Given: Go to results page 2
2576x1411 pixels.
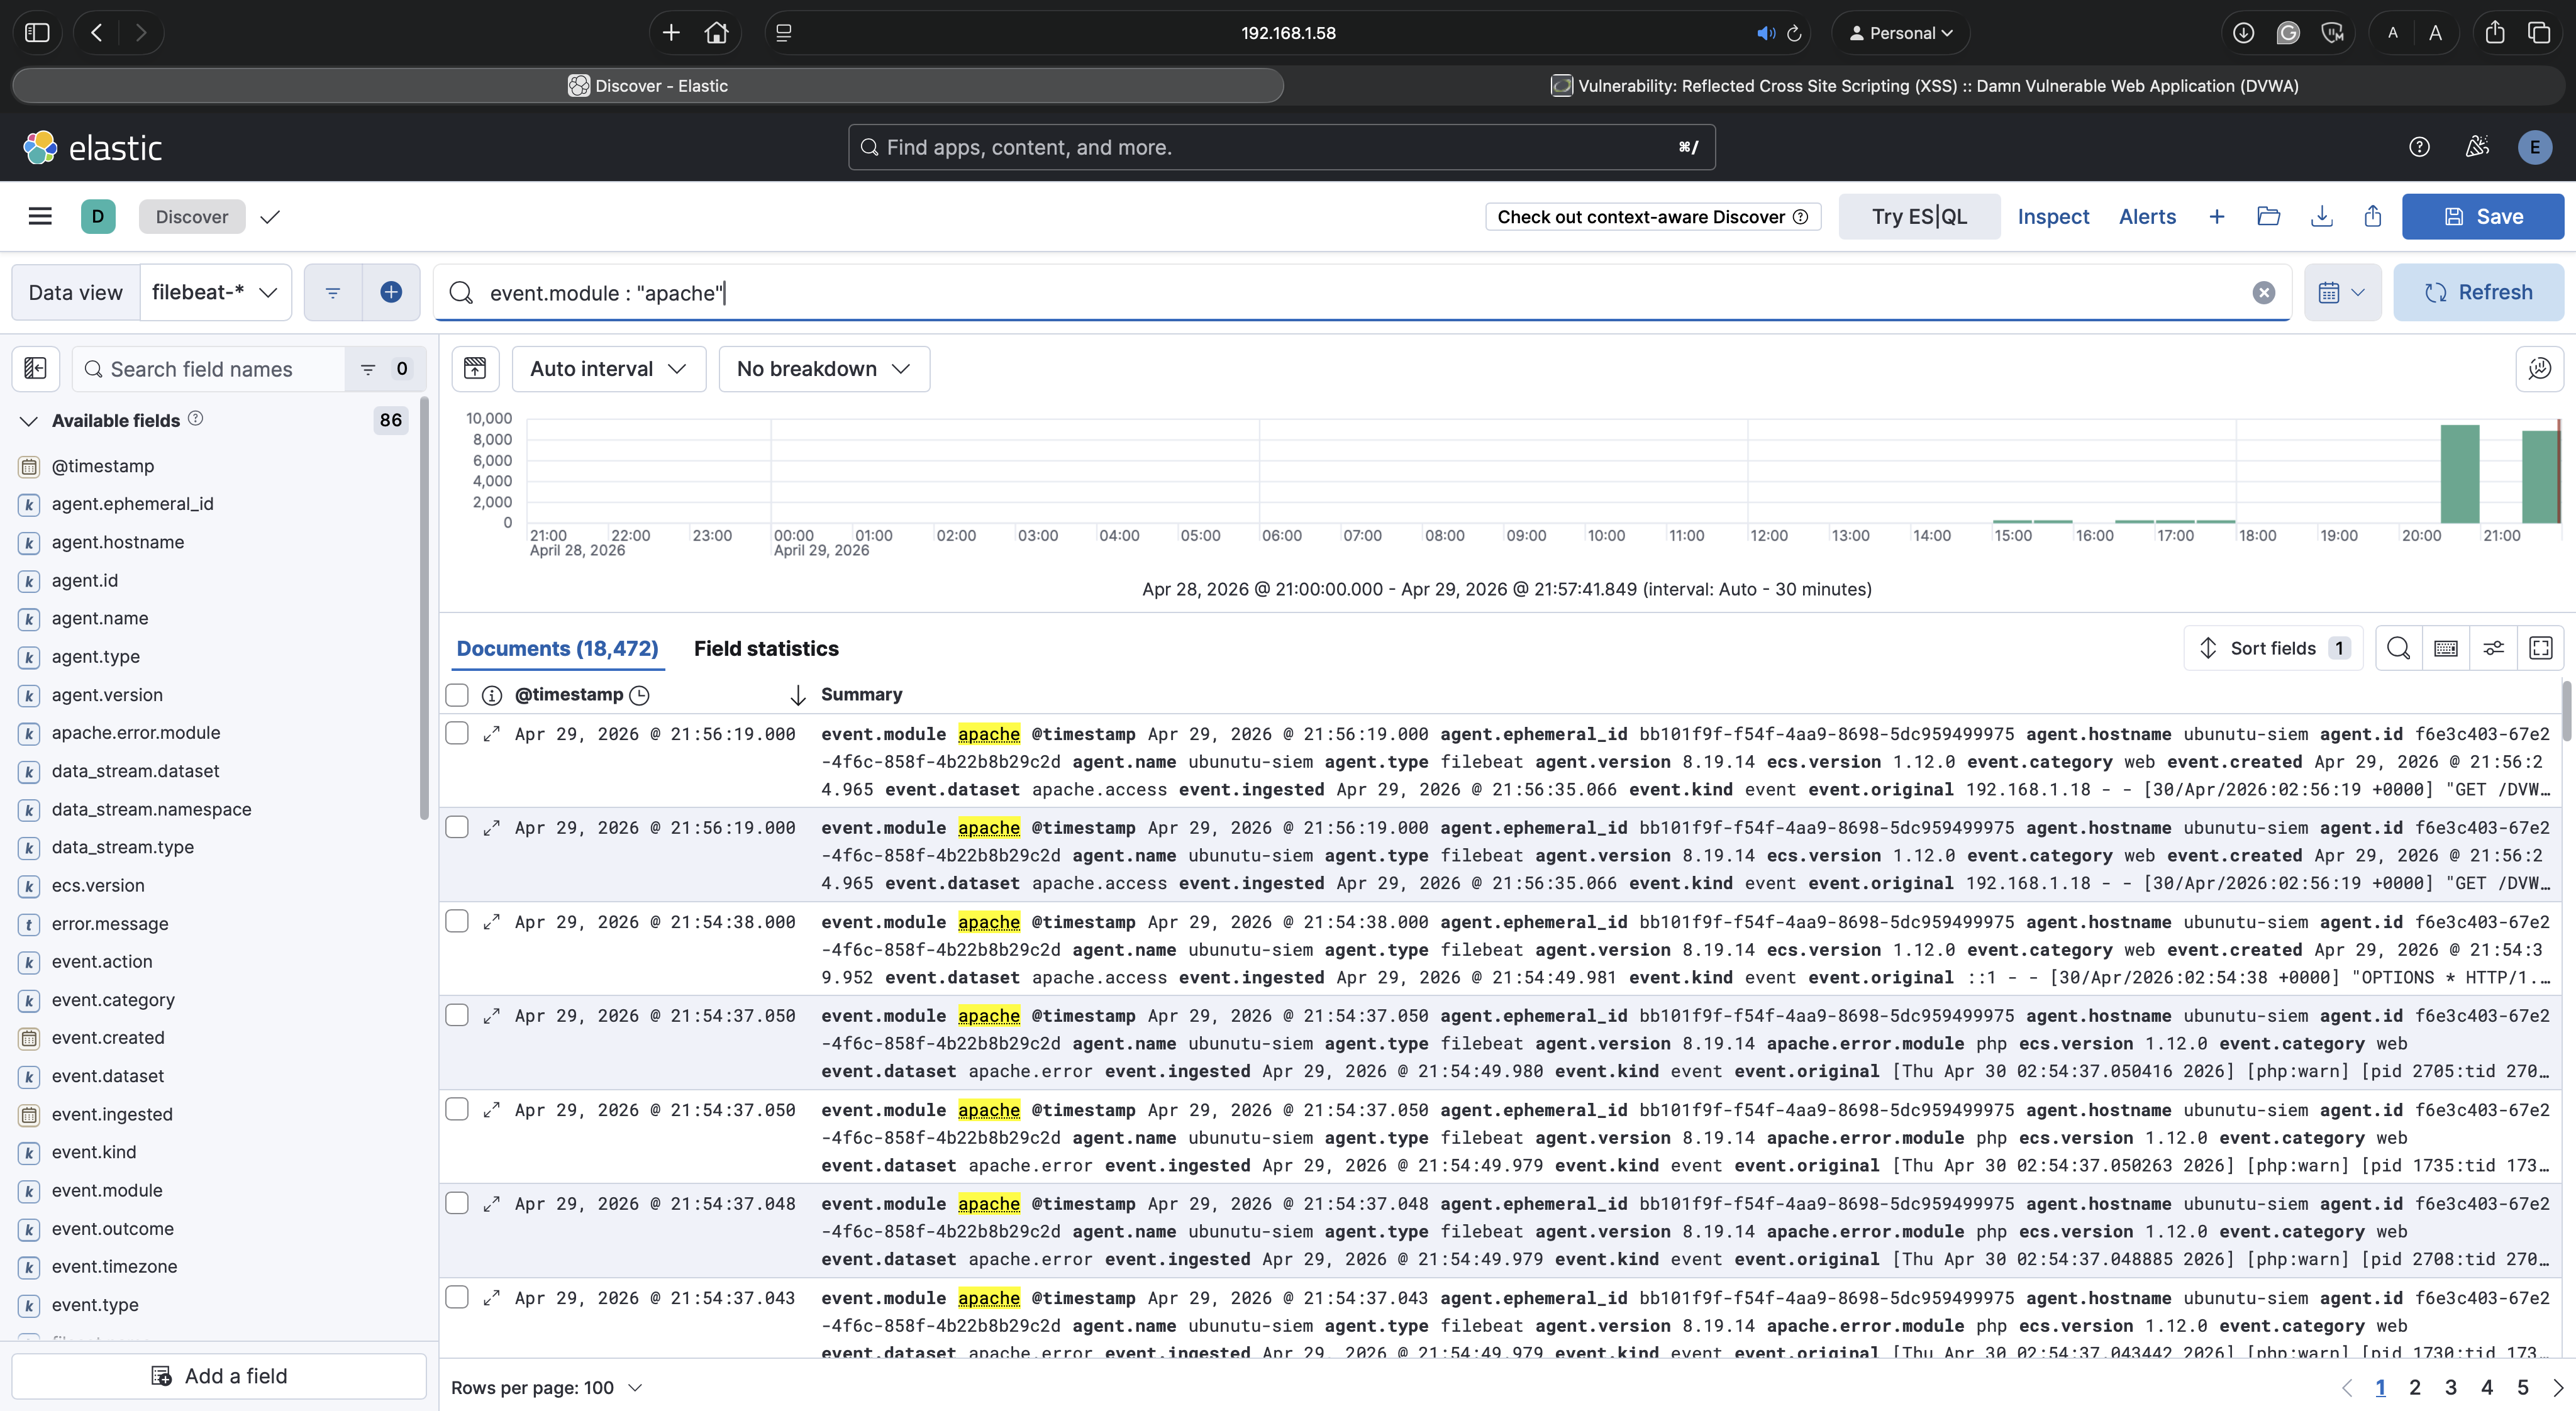Looking at the screenshot, I should click(2415, 1387).
